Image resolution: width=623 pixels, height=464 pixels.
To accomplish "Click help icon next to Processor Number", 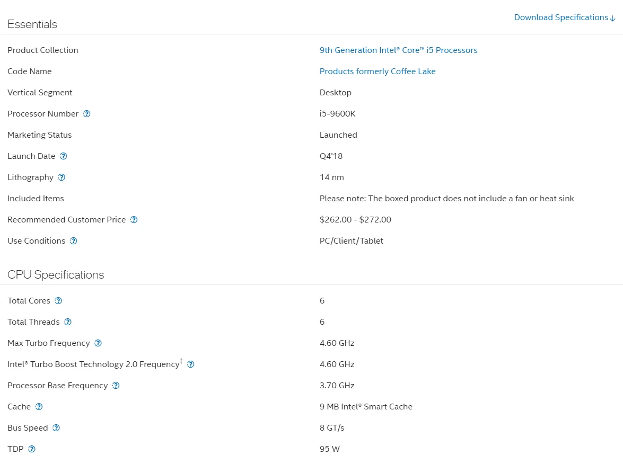I will point(87,114).
